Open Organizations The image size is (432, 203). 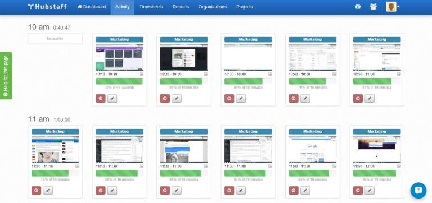pos(213,7)
